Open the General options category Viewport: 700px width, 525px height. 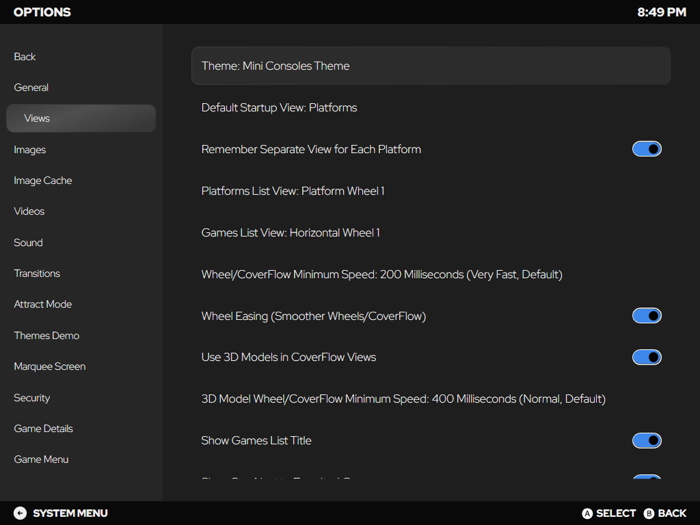31,87
